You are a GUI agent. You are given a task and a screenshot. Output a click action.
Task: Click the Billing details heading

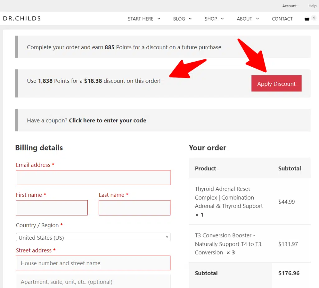pyautogui.click(x=39, y=148)
